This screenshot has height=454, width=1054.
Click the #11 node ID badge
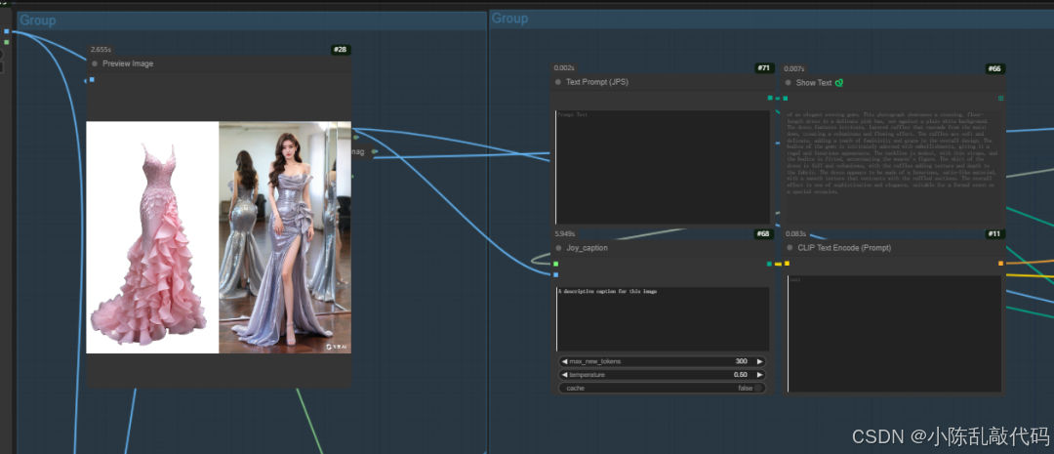tap(995, 234)
